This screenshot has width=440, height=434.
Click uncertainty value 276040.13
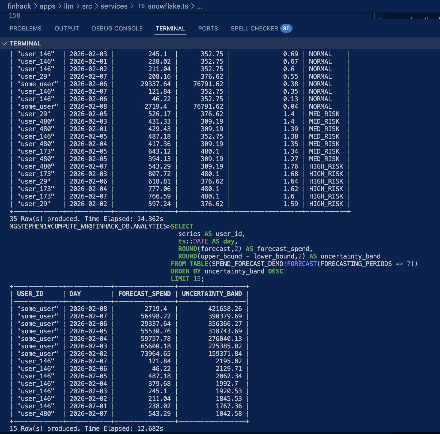point(225,339)
